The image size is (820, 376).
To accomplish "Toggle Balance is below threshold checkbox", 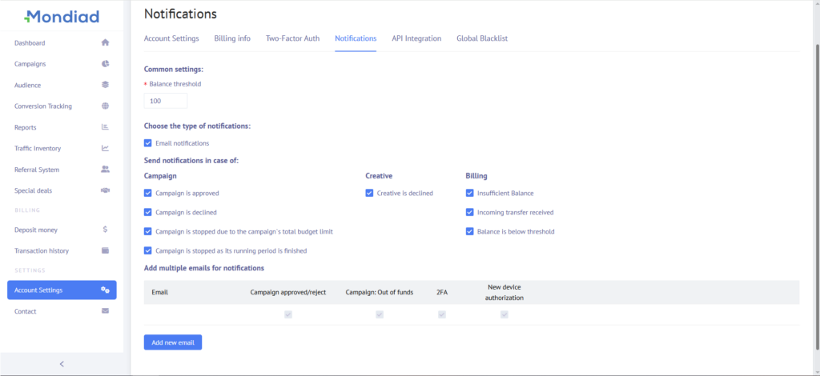I will pyautogui.click(x=469, y=231).
